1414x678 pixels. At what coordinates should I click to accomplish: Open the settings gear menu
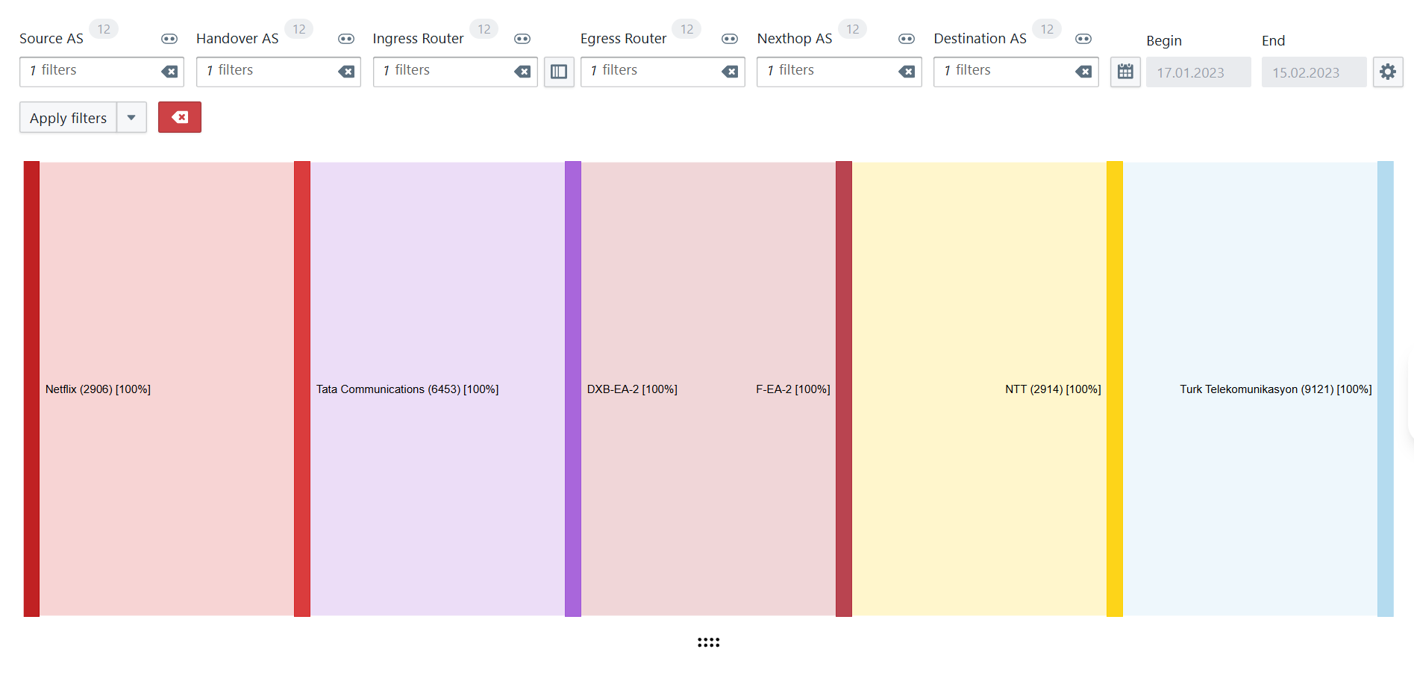pyautogui.click(x=1388, y=72)
